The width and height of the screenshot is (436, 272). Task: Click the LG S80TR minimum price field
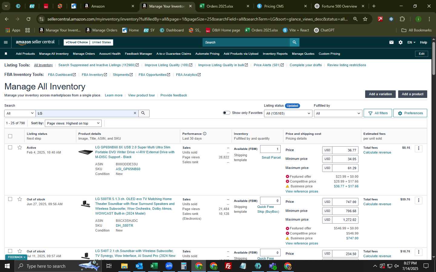[345, 211]
